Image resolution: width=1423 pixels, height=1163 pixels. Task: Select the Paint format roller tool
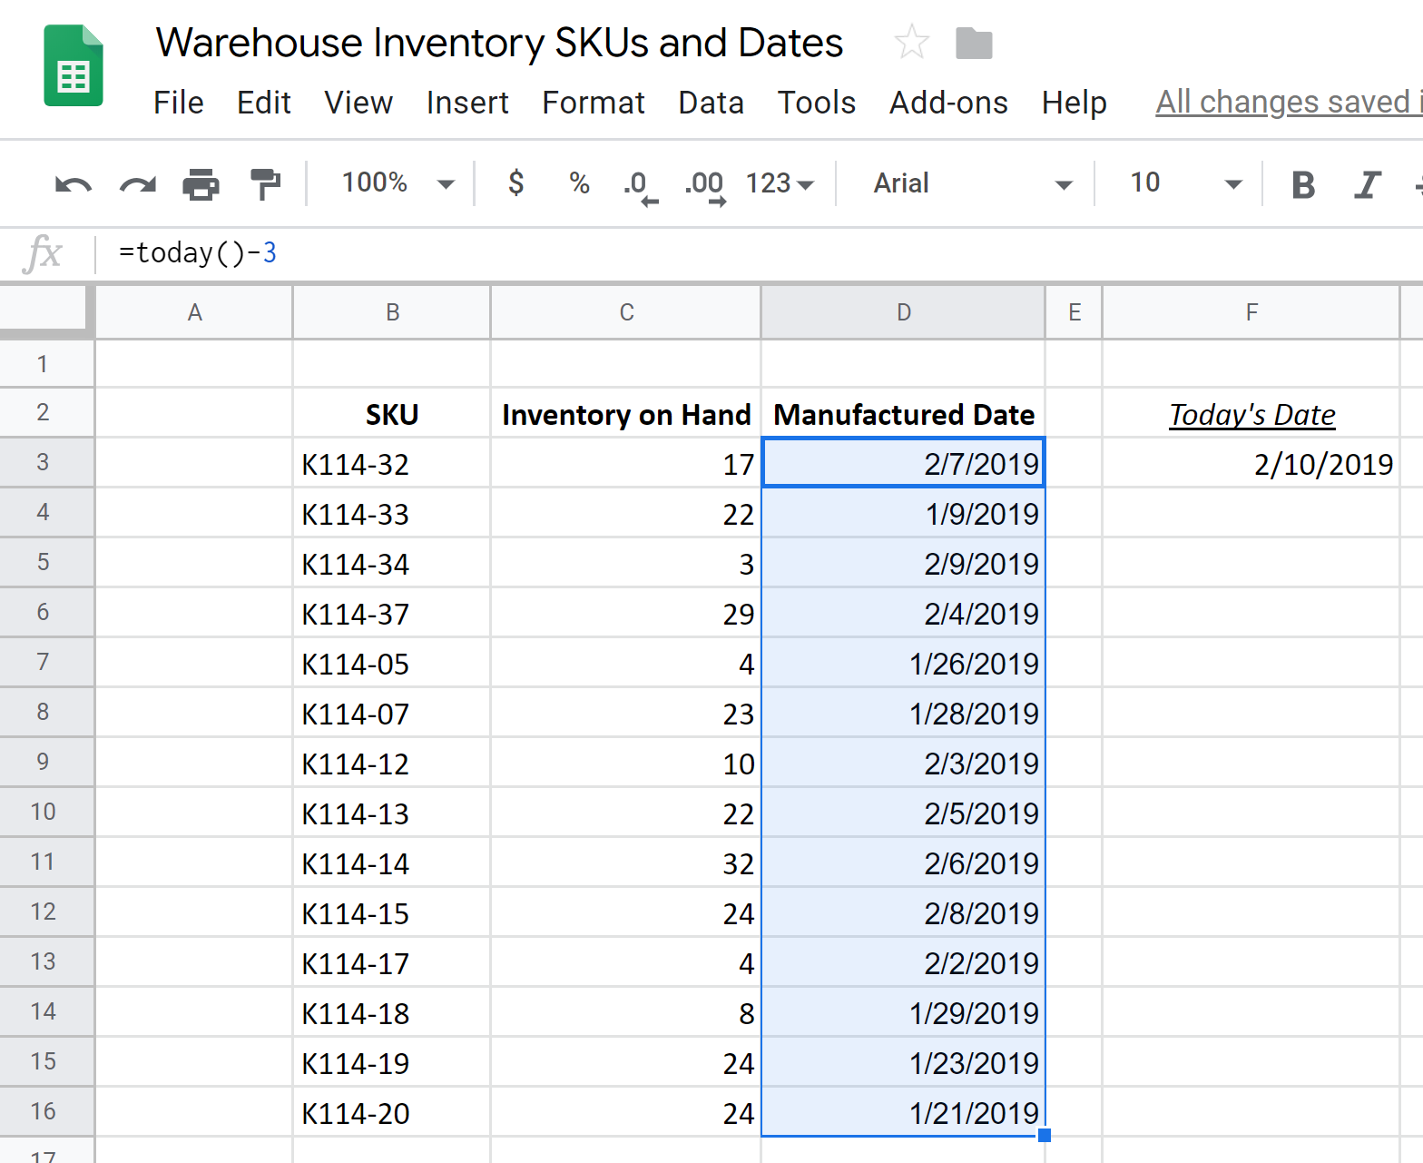click(x=265, y=184)
